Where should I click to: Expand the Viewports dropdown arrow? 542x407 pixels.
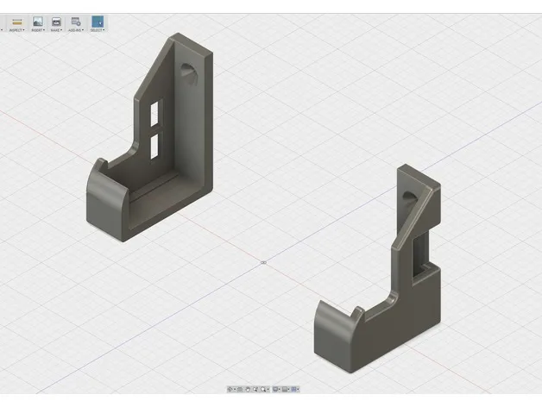point(298,390)
